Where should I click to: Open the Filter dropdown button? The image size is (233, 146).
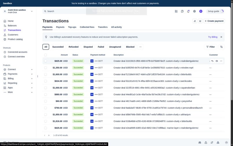(210, 47)
